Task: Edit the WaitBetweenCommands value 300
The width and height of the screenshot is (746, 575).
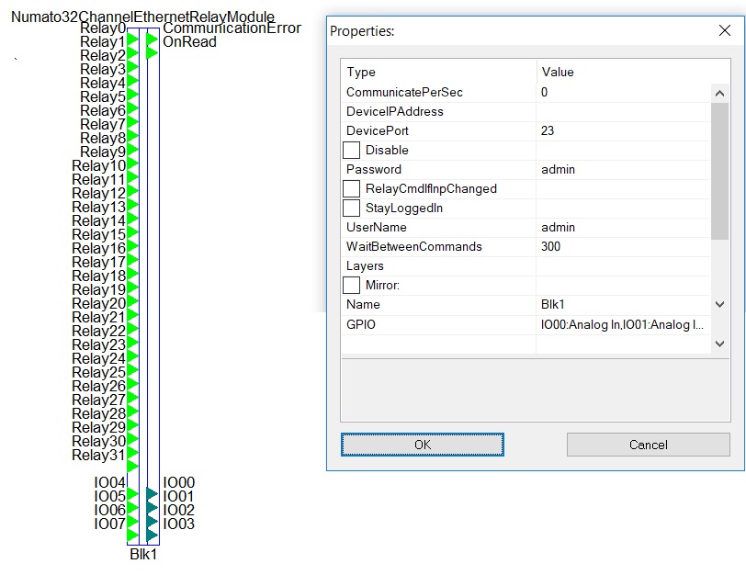Action: coord(623,246)
